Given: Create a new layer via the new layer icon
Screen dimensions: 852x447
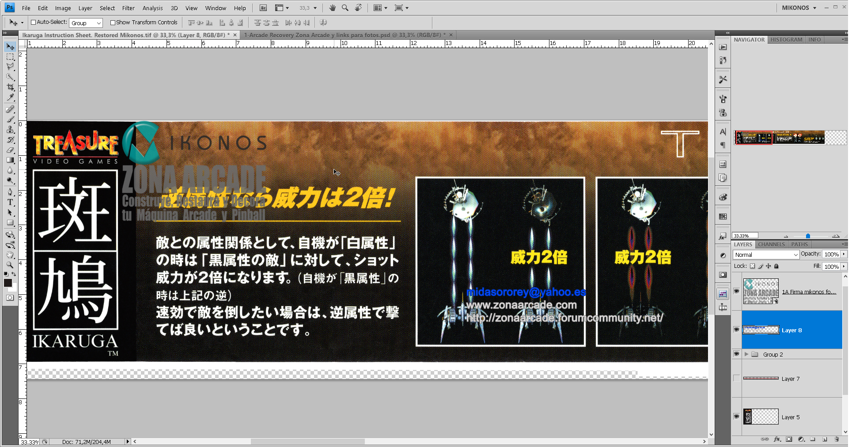Looking at the screenshot, I should pyautogui.click(x=825, y=439).
